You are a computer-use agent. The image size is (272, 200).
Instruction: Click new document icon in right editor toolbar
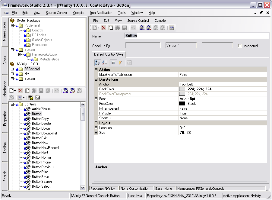point(95,28)
